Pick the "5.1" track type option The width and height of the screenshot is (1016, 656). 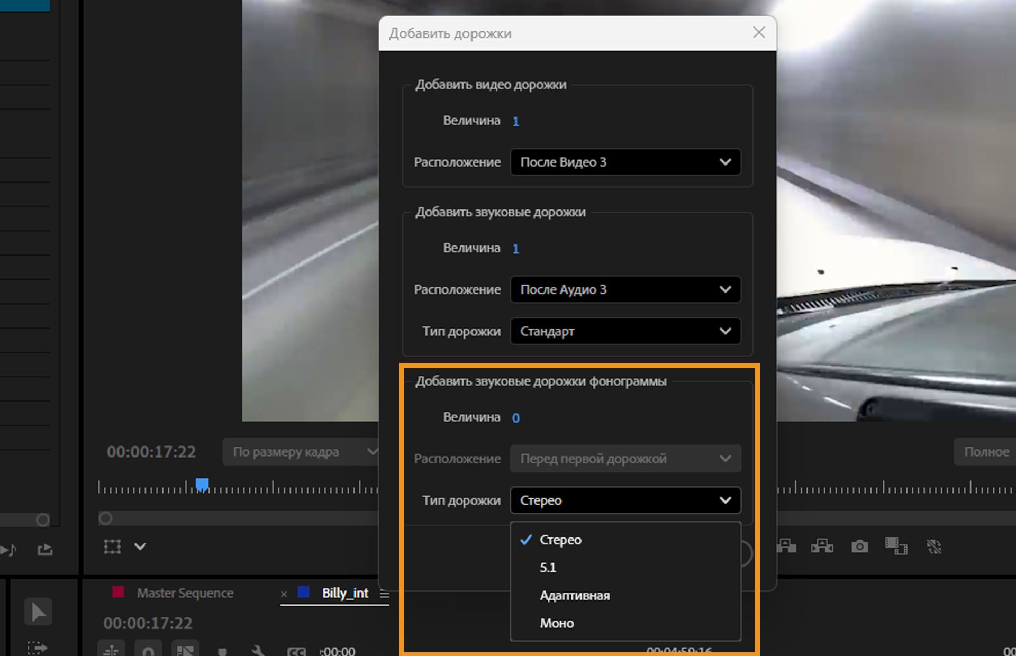[x=548, y=568]
